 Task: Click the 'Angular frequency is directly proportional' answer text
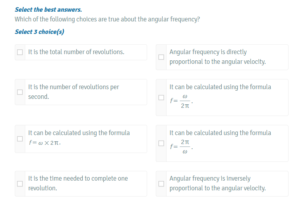coord(217,57)
